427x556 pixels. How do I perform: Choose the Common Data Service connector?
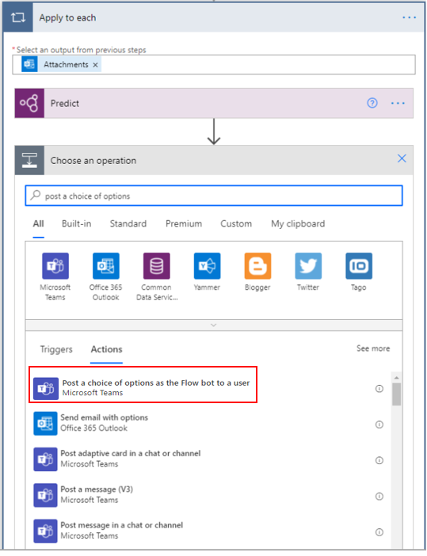(156, 276)
